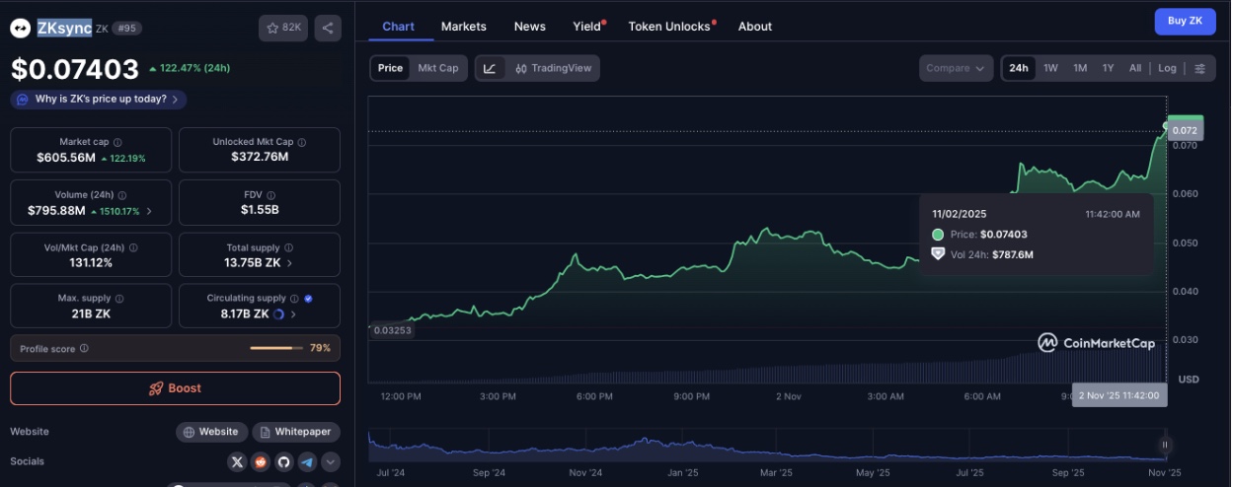Open the Markets tab
1234x487 pixels.
point(464,27)
